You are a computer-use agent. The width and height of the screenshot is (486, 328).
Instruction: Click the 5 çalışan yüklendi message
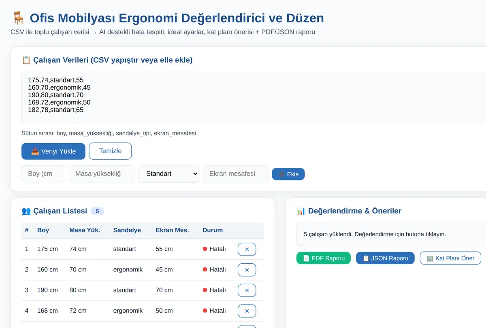(x=375, y=234)
